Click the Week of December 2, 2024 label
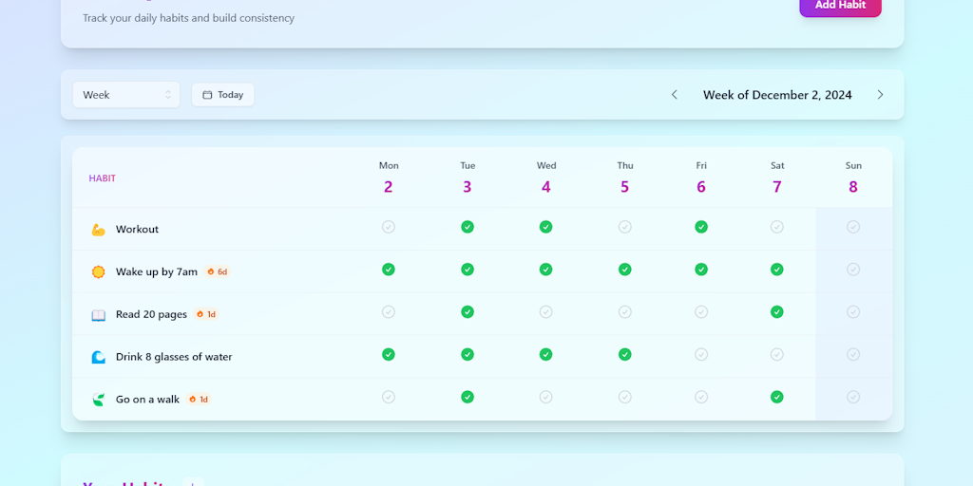 pyautogui.click(x=777, y=95)
